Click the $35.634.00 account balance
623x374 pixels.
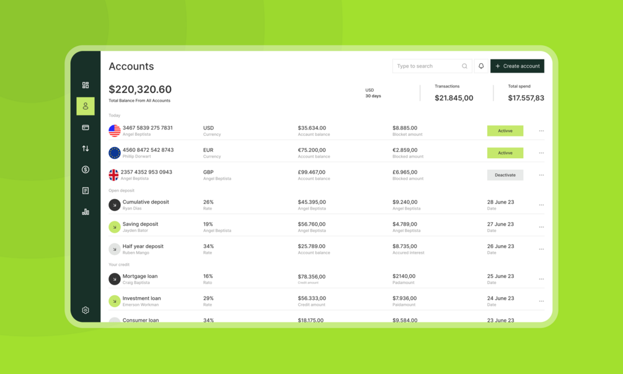click(x=312, y=128)
